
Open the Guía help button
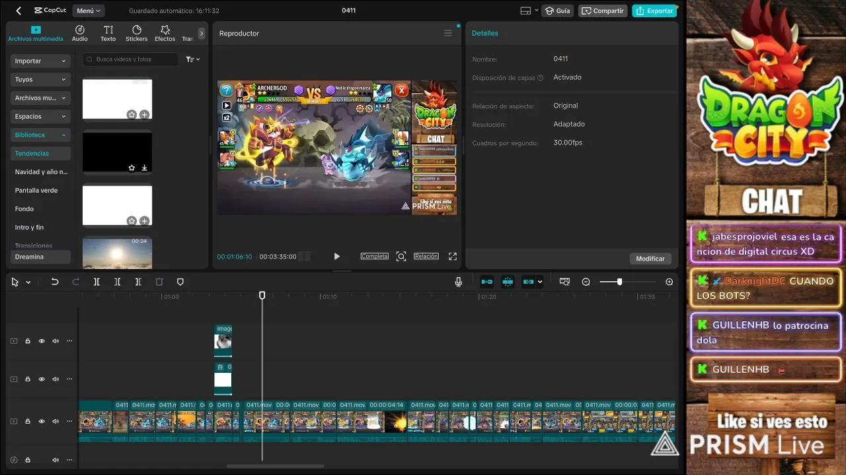tap(557, 11)
